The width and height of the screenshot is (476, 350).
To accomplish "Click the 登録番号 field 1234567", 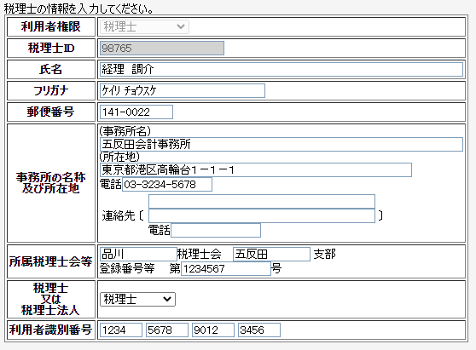I will tap(226, 268).
